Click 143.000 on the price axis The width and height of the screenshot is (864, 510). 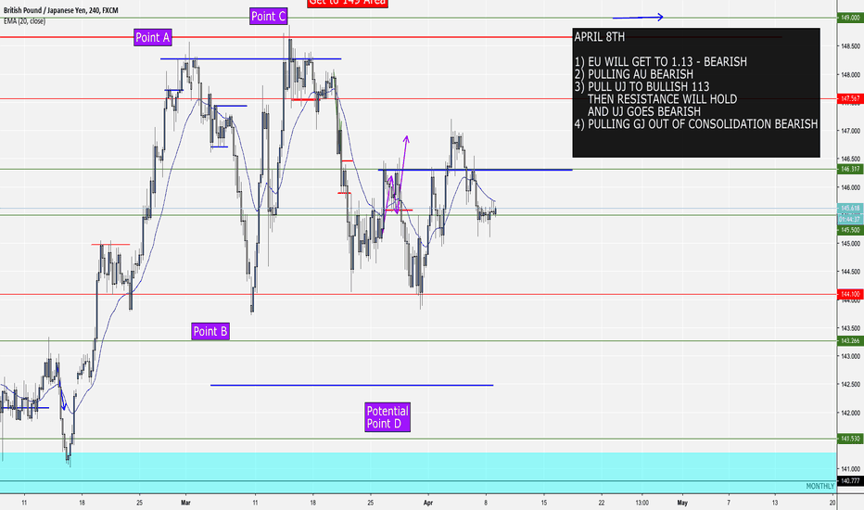click(850, 356)
